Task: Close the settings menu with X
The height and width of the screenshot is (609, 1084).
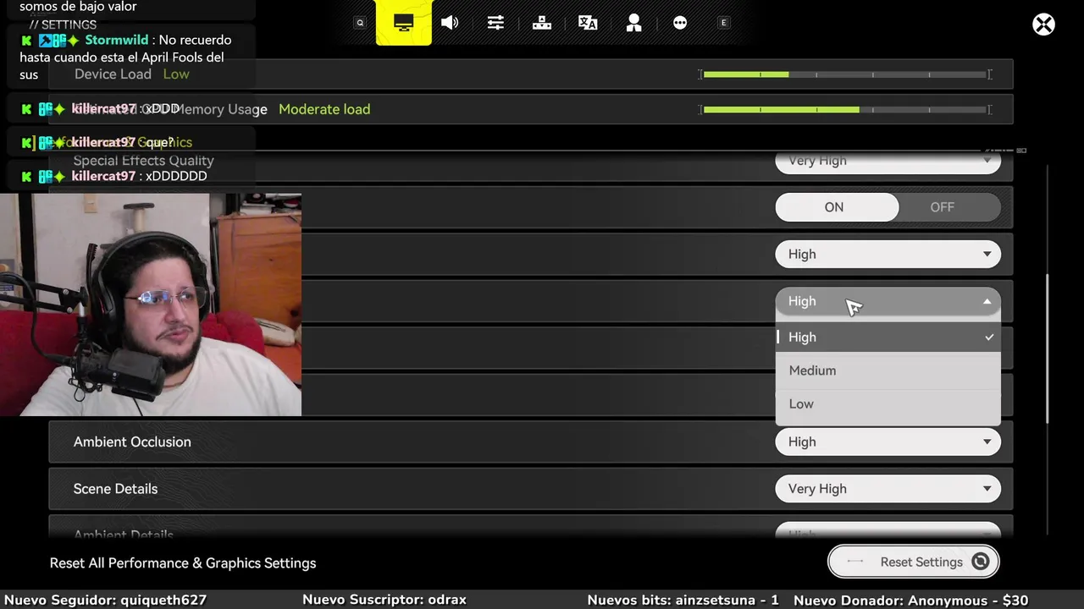Action: 1043,25
